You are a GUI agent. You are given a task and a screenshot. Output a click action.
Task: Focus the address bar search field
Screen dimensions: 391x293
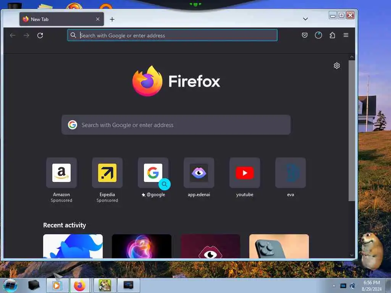[172, 35]
